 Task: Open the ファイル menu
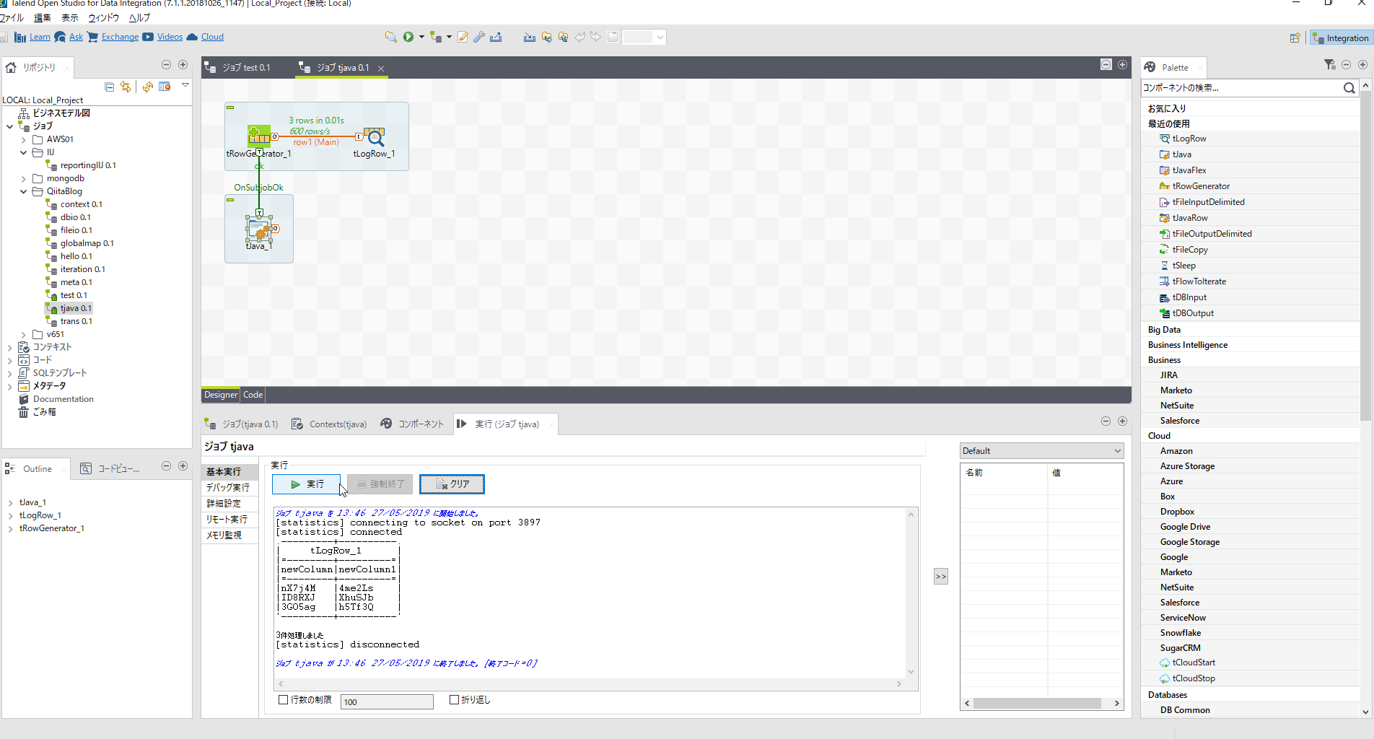12,18
